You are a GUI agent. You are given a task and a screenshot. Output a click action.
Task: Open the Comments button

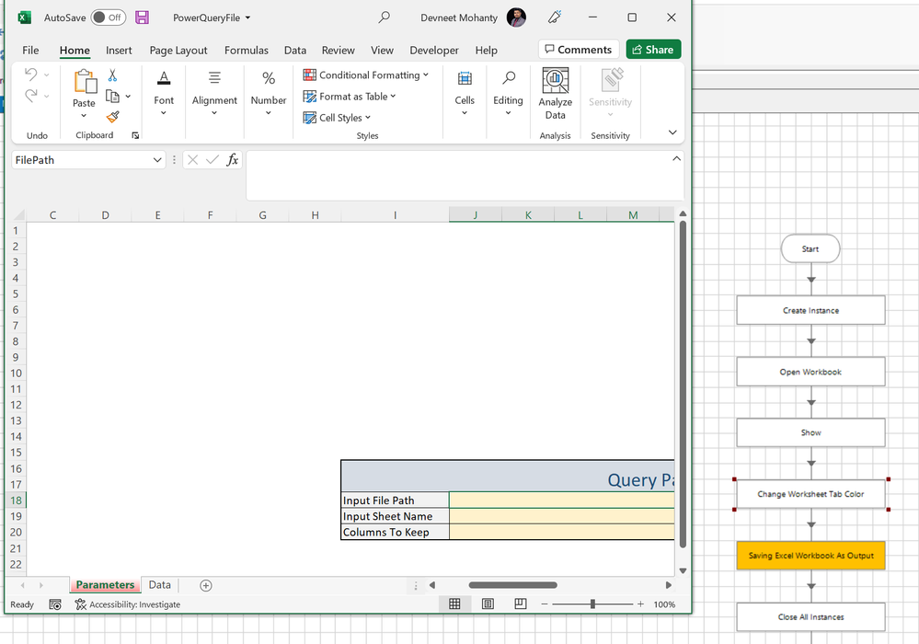click(577, 50)
